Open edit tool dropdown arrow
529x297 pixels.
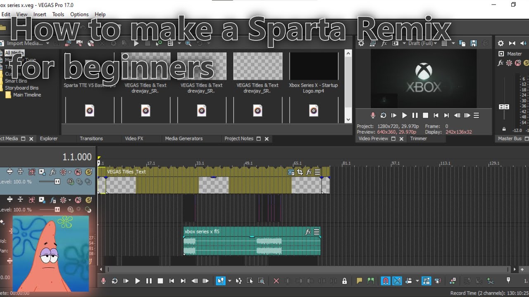click(x=230, y=281)
